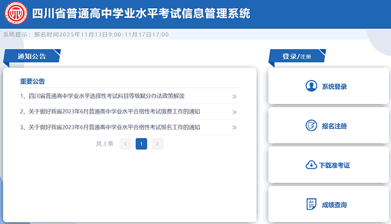Go to previous page with left arrow
The image size is (391, 224).
pyautogui.click(x=126, y=144)
